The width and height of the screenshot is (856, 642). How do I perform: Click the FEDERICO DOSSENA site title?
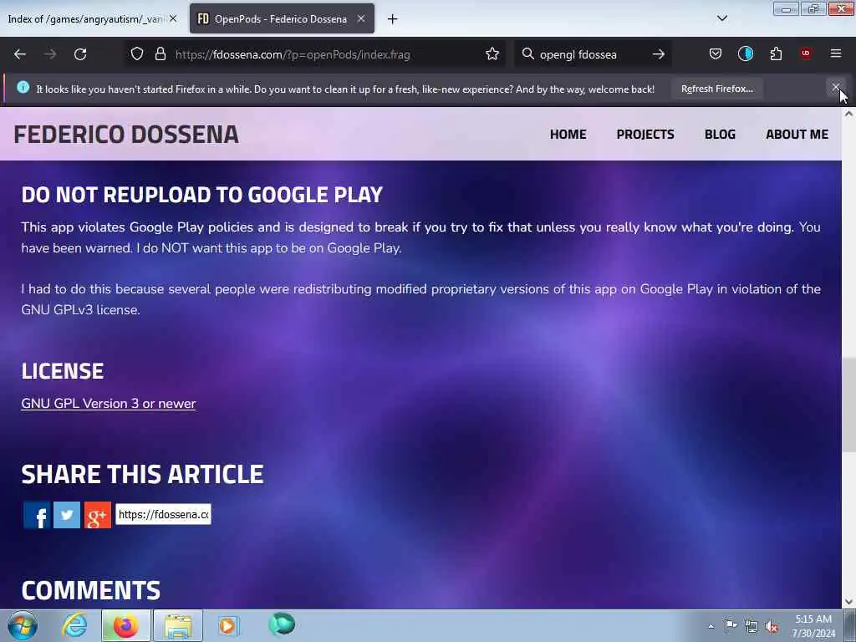[126, 135]
